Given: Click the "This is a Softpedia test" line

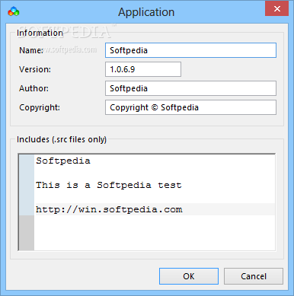Looking at the screenshot, I should [x=109, y=185].
